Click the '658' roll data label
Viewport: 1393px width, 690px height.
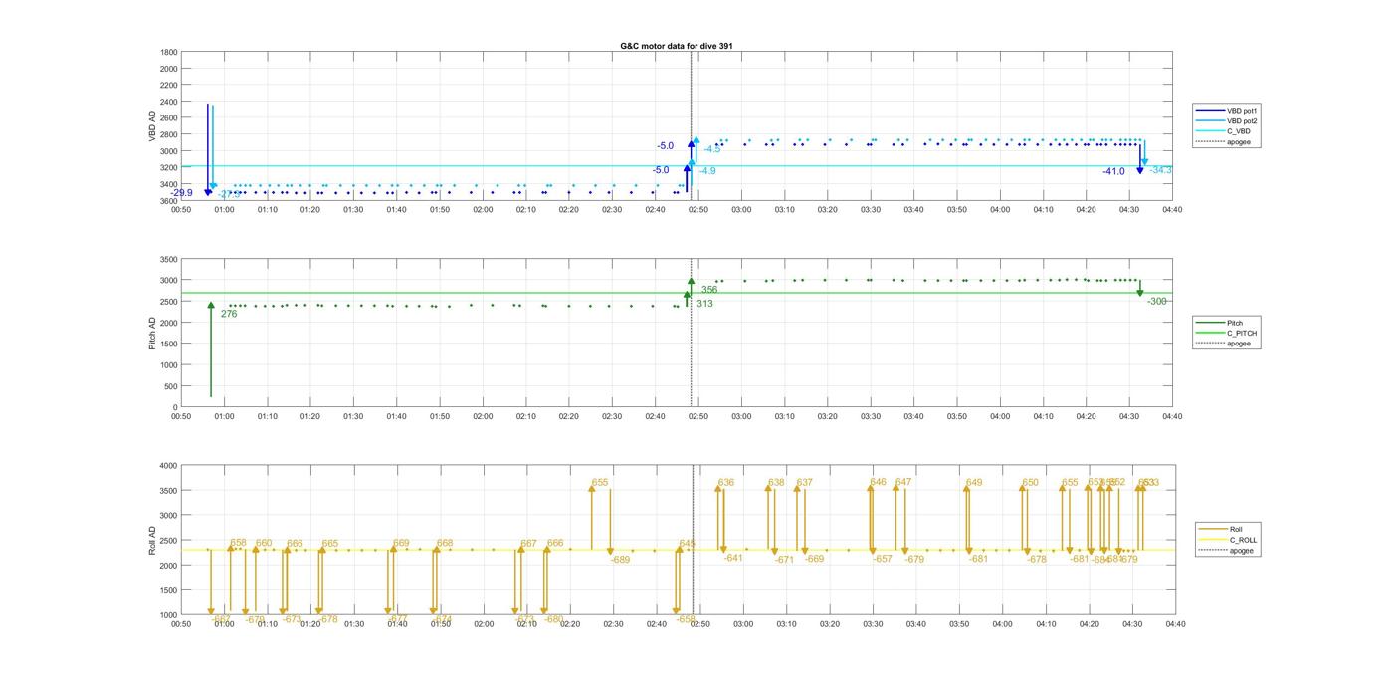[239, 543]
